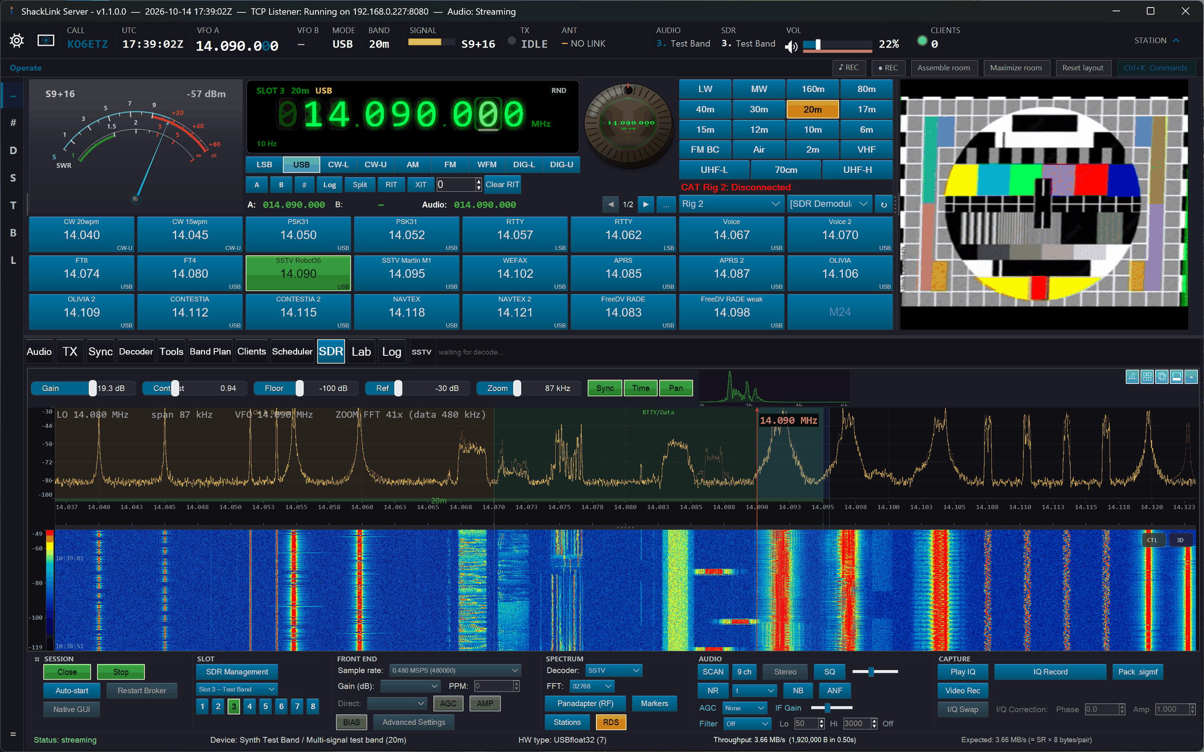The width and height of the screenshot is (1204, 752).
Task: Toggle Split operation
Action: pos(360,185)
